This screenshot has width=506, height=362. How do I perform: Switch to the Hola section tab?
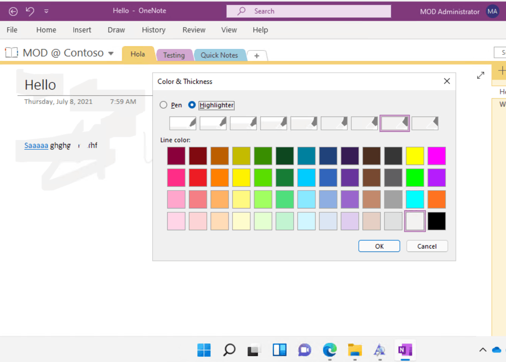pyautogui.click(x=138, y=54)
